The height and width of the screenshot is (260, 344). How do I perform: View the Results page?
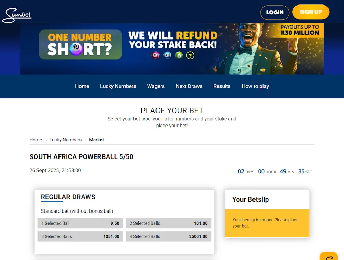coord(222,86)
